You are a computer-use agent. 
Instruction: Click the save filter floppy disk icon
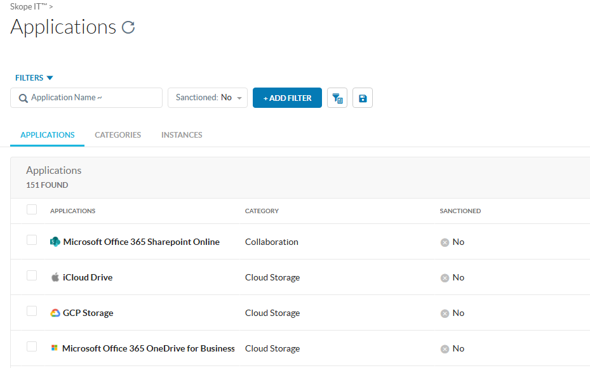(x=363, y=98)
